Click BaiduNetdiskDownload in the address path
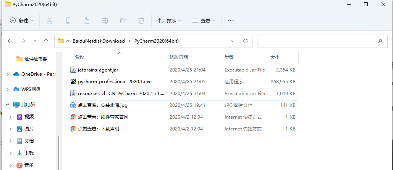393x170 pixels. coord(99,41)
